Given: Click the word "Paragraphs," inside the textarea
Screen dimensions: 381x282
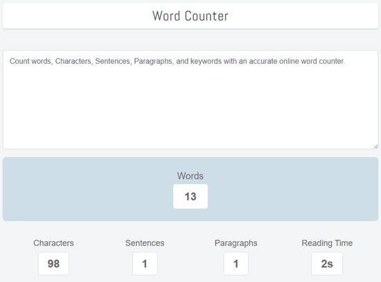Looking at the screenshot, I should click(x=154, y=61).
